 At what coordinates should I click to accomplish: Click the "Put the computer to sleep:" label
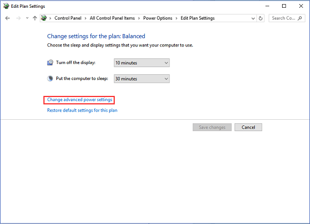click(x=82, y=78)
